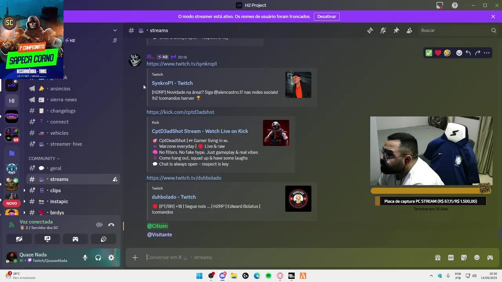Expand threads arrow beside instapic channel
502x282 pixels.
(24, 201)
